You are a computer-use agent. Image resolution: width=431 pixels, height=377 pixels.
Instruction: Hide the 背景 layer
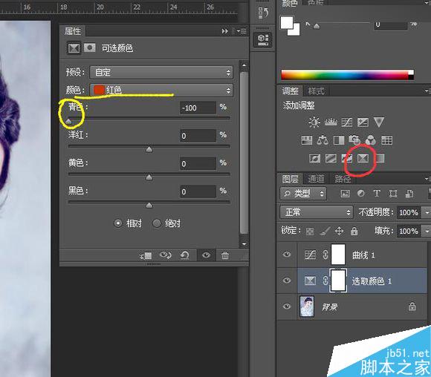[287, 306]
